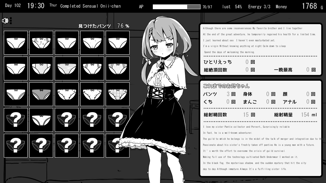
Task: Click the 'Day 102' counter
Action: [13, 6]
